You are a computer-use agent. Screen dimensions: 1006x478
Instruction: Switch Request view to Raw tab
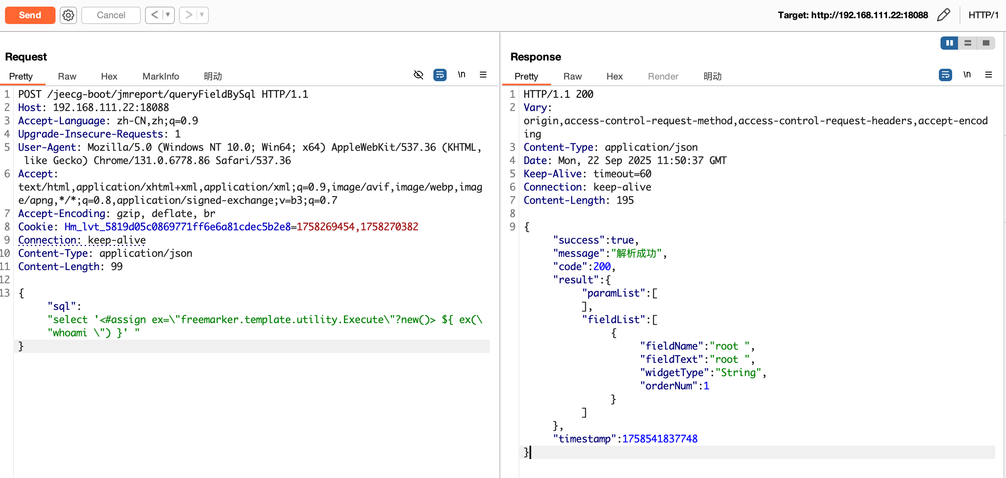click(67, 76)
